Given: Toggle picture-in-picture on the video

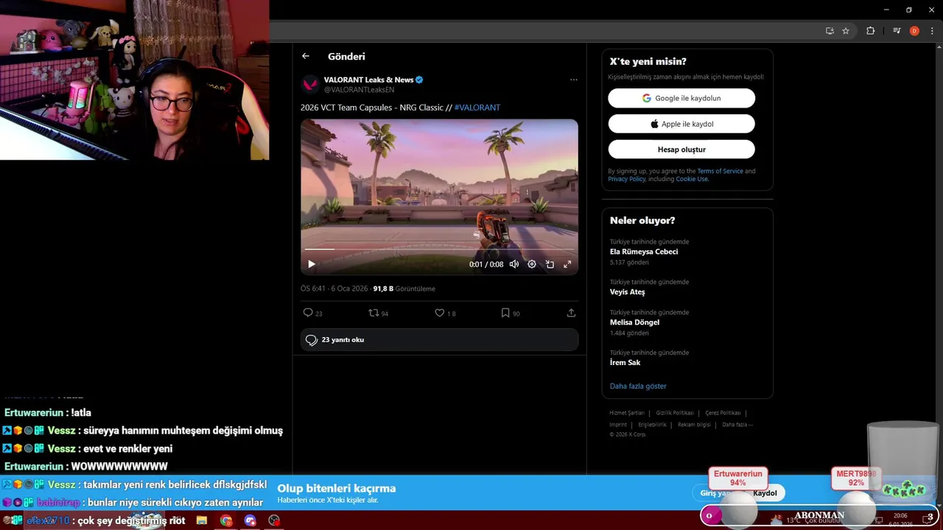Looking at the screenshot, I should coord(550,264).
